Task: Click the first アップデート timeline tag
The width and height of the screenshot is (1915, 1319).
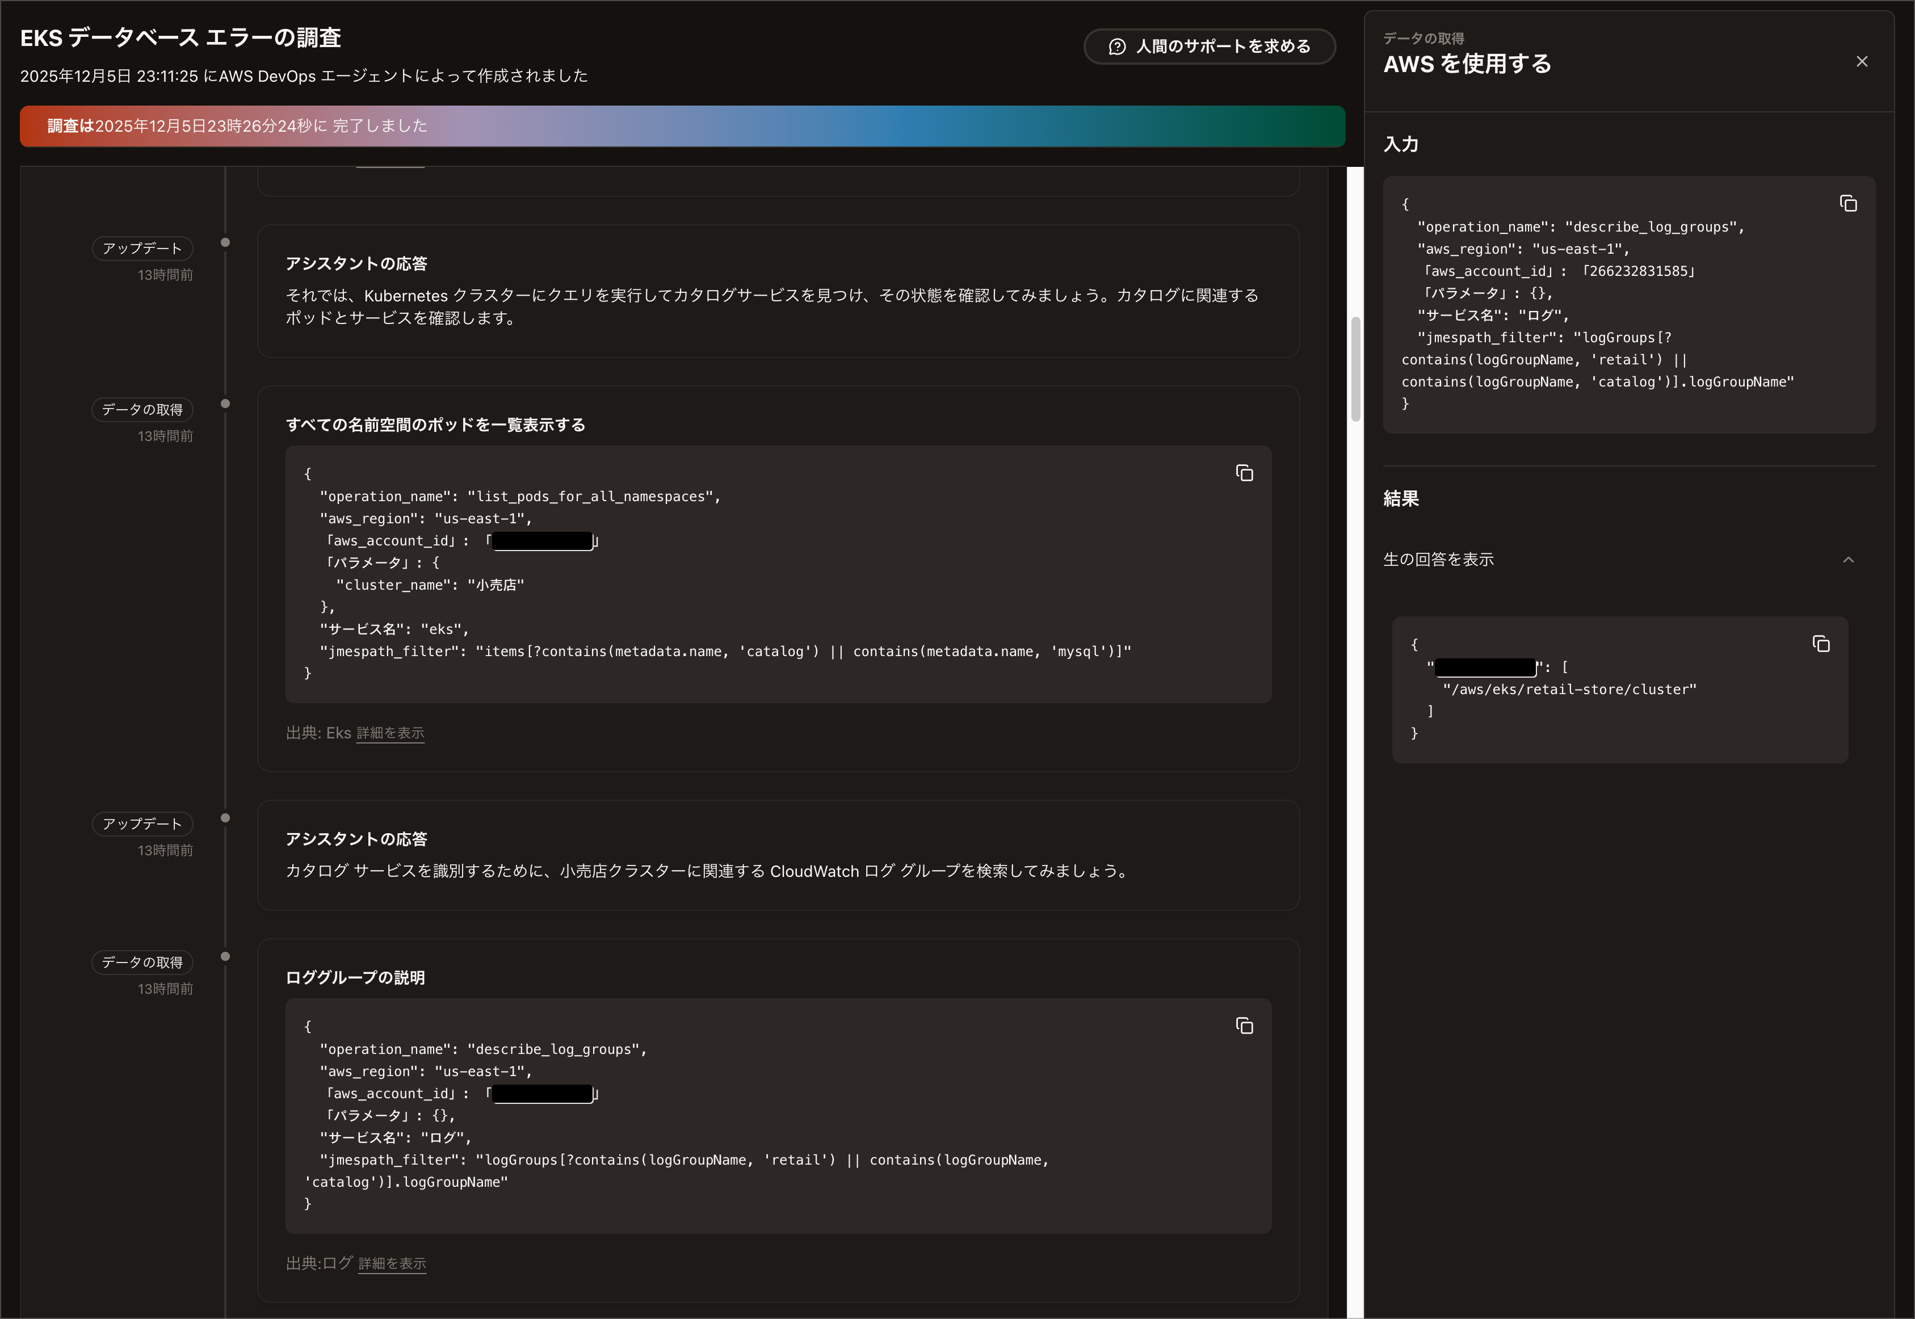Action: (x=142, y=248)
